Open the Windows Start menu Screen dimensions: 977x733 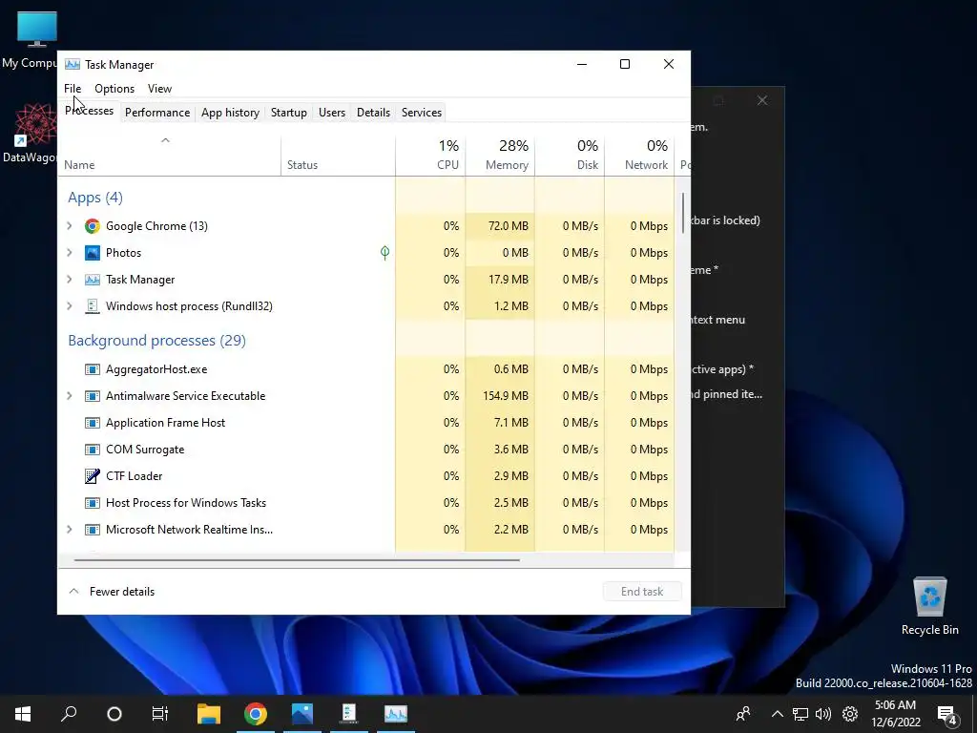(23, 714)
